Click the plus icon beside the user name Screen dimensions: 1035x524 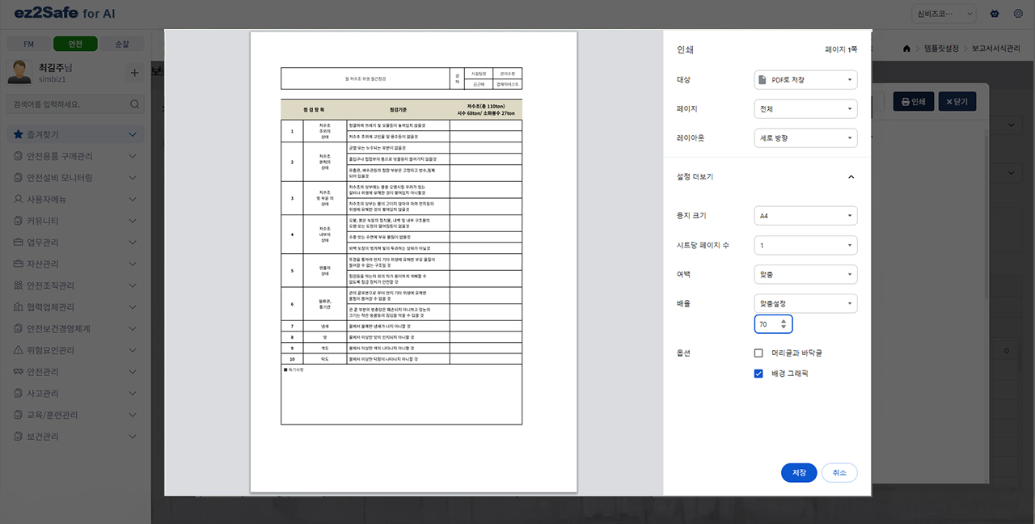tap(134, 73)
